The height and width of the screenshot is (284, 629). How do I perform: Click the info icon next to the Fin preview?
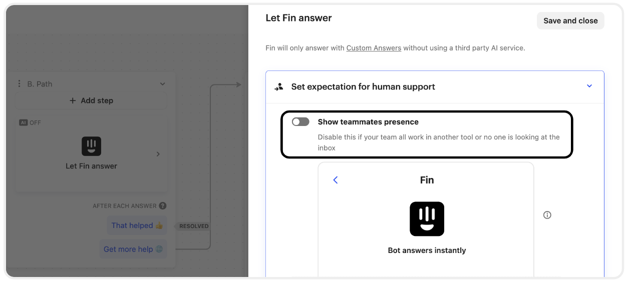pyautogui.click(x=547, y=215)
